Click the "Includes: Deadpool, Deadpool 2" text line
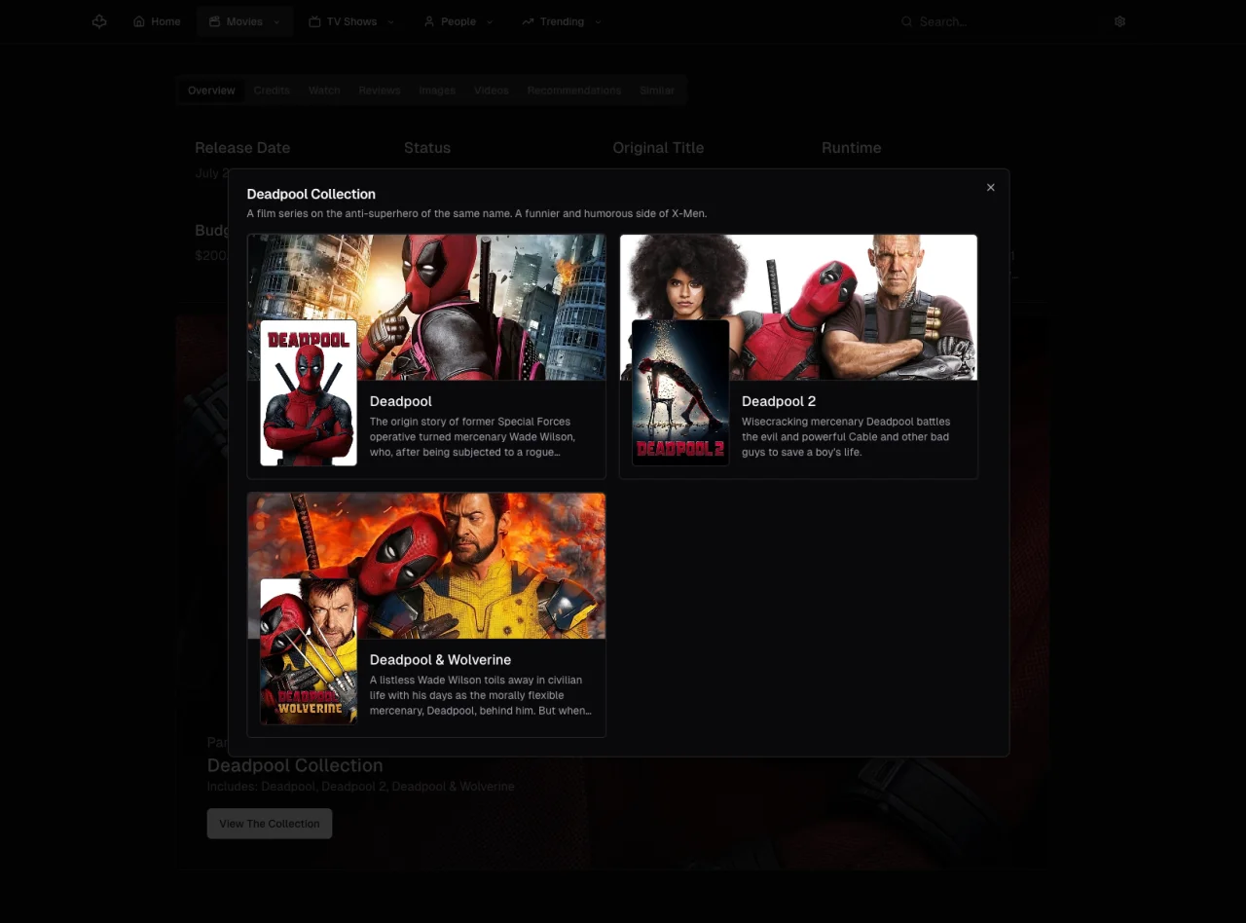Screen dimensions: 1246x923 pyautogui.click(x=360, y=787)
